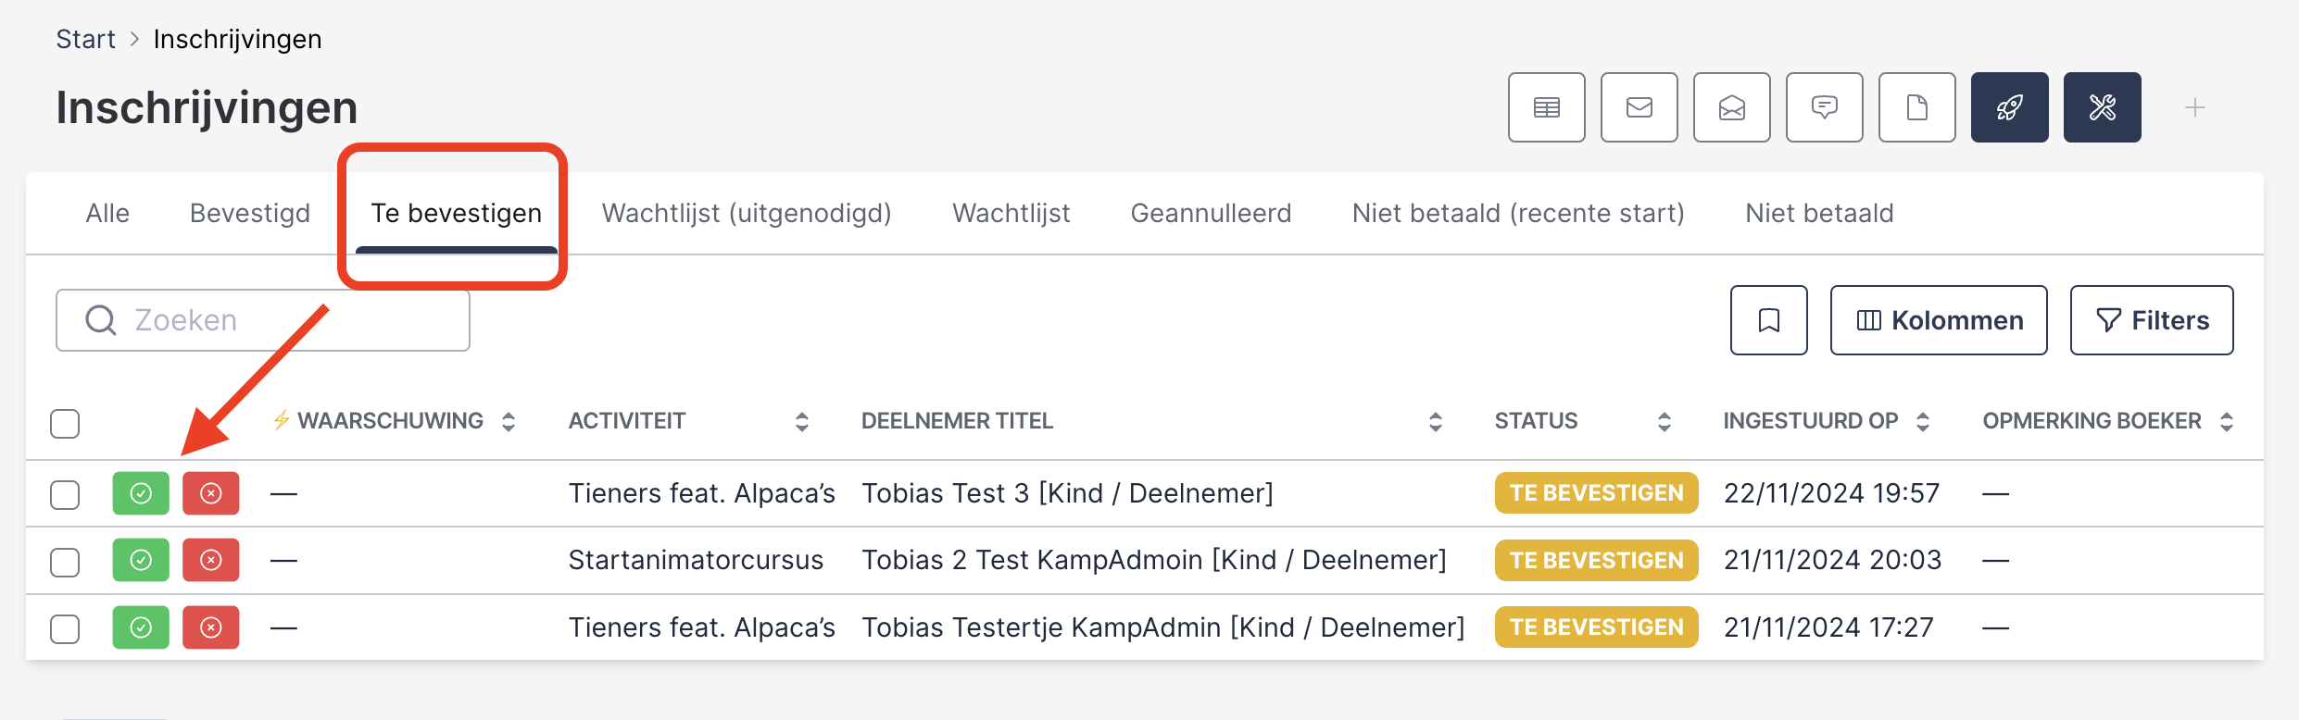This screenshot has width=2299, height=720.
Task: Switch to the Wachtlijst (uitgenodigd) tab
Action: (x=747, y=213)
